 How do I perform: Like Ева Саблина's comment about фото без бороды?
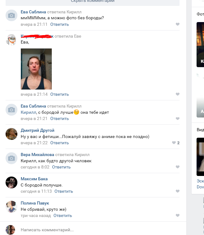tap(178, 24)
